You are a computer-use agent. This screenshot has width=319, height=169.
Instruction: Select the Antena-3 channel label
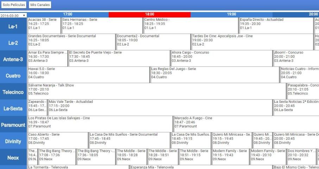click(x=13, y=59)
